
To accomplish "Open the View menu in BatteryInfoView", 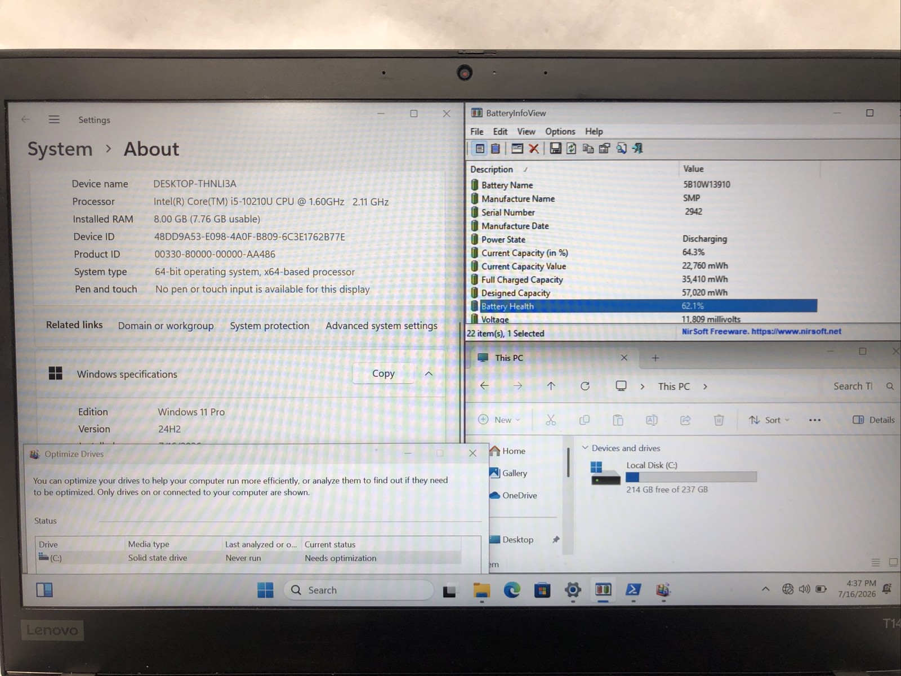I will [x=526, y=131].
